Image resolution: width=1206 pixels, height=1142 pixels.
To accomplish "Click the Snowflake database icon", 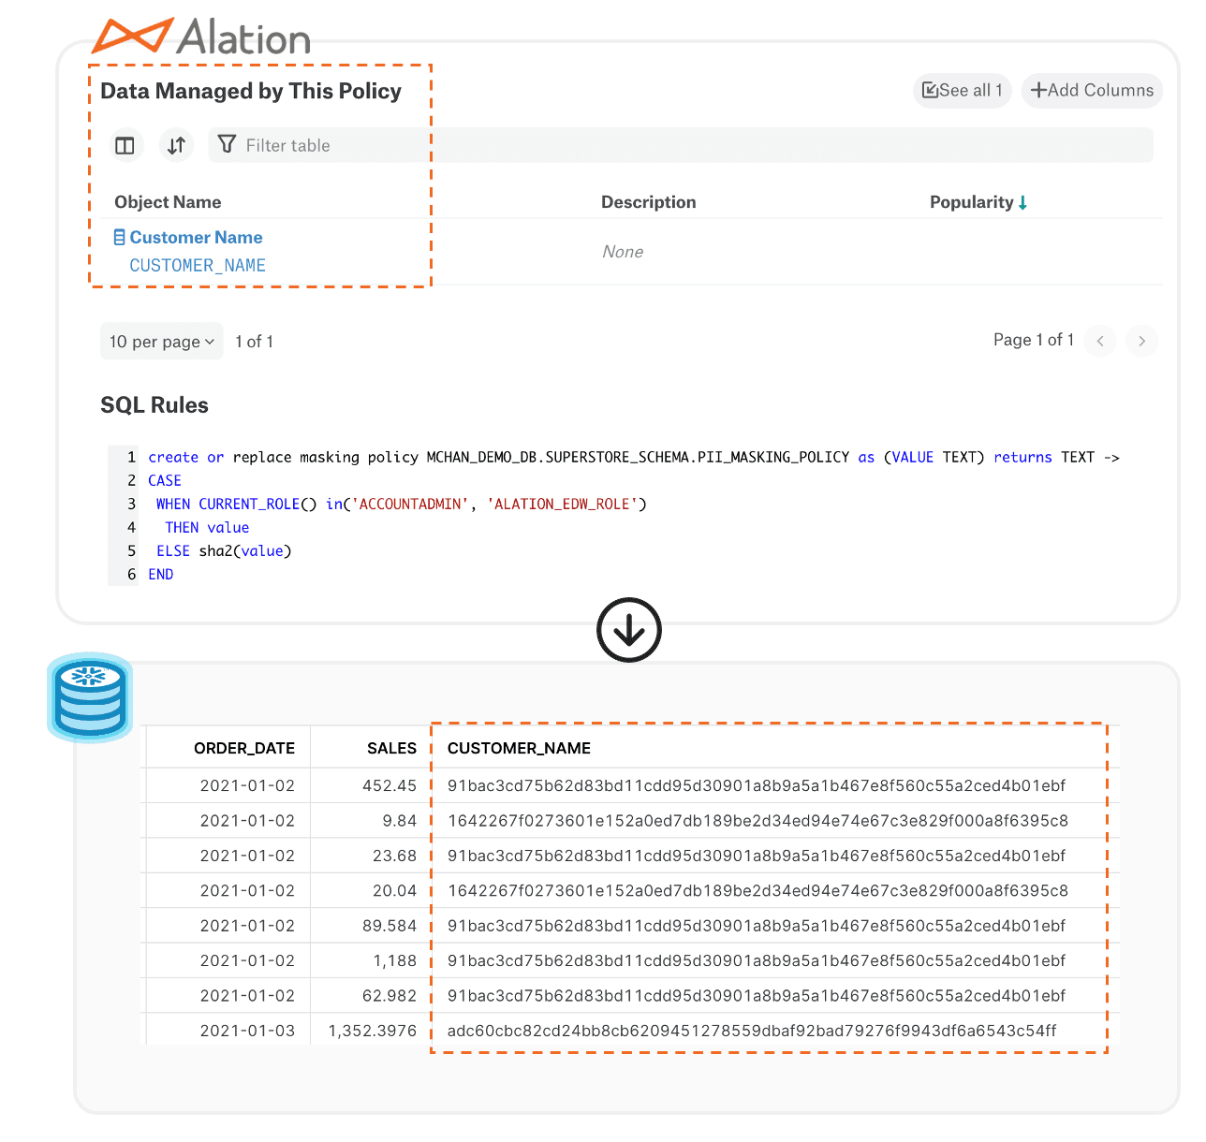I will pos(90,698).
